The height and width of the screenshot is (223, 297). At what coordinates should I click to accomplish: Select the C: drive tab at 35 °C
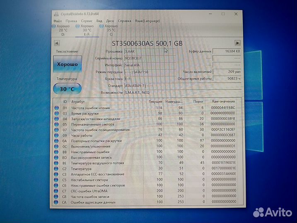coord(111,30)
